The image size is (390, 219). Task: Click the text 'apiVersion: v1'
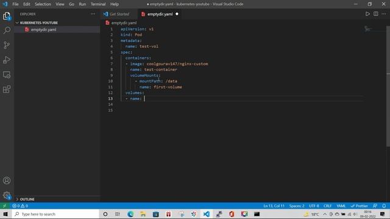137,29
